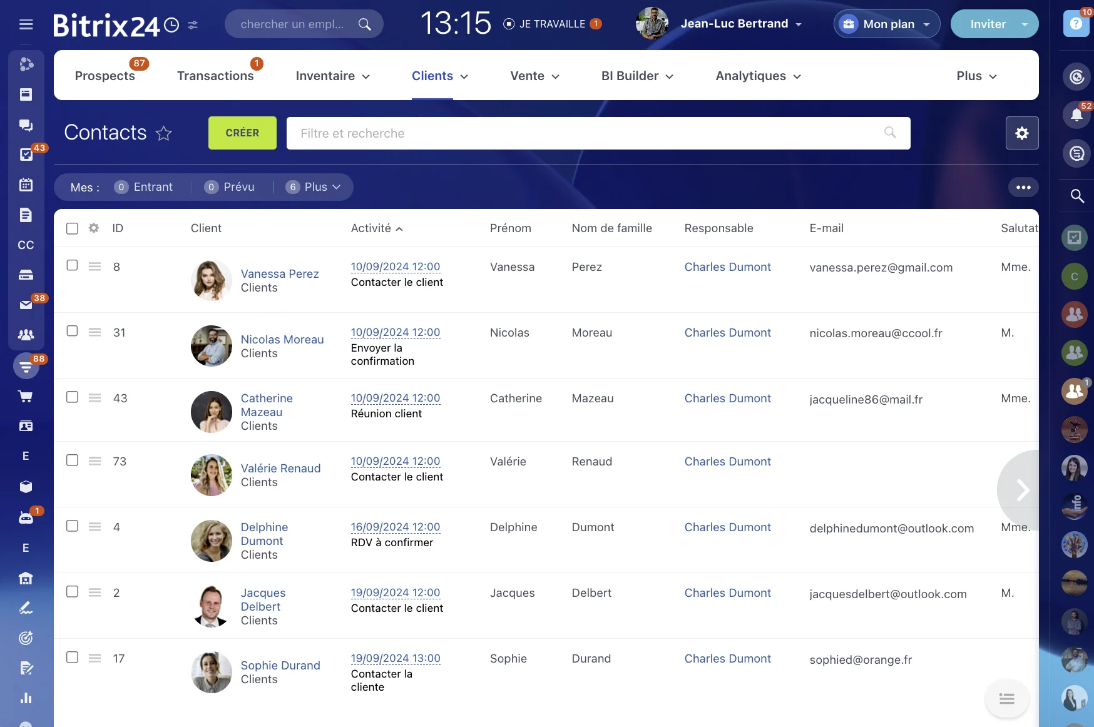Screen dimensions: 1094x727
Task: Open the notifications bell showing 52 alerts
Action: point(1077,114)
